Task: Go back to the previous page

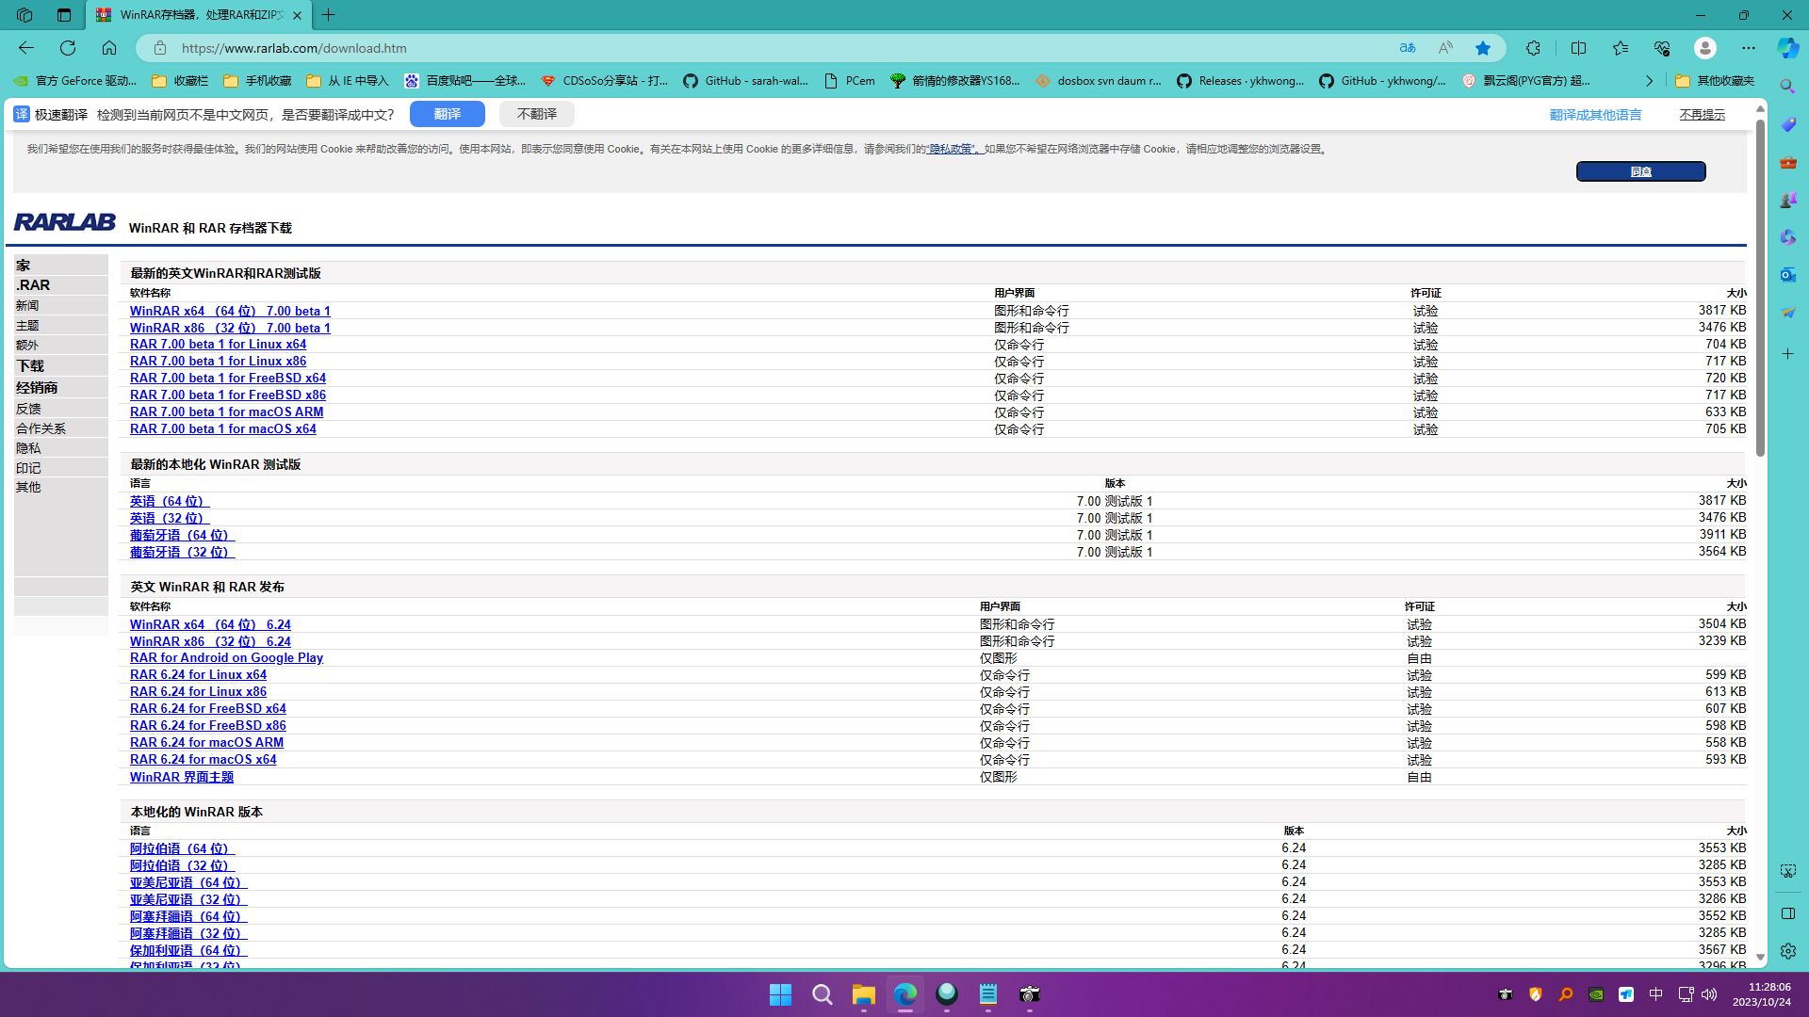Action: coord(26,48)
